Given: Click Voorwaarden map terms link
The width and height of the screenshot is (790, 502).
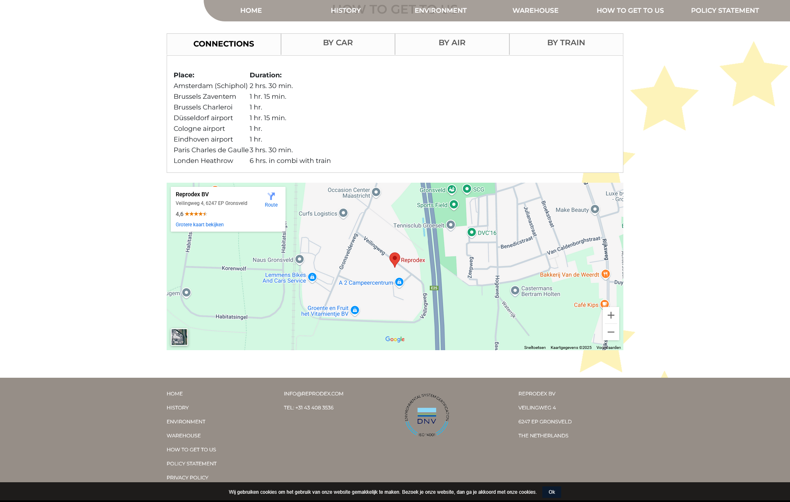Looking at the screenshot, I should click(609, 348).
